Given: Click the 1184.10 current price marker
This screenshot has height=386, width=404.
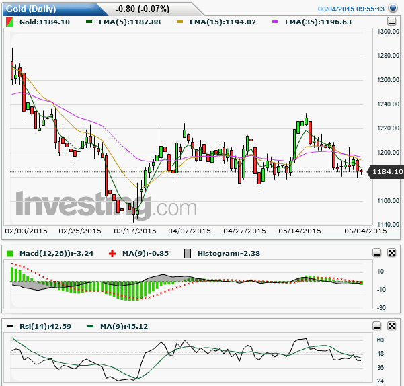Looking at the screenshot, I should point(385,172).
